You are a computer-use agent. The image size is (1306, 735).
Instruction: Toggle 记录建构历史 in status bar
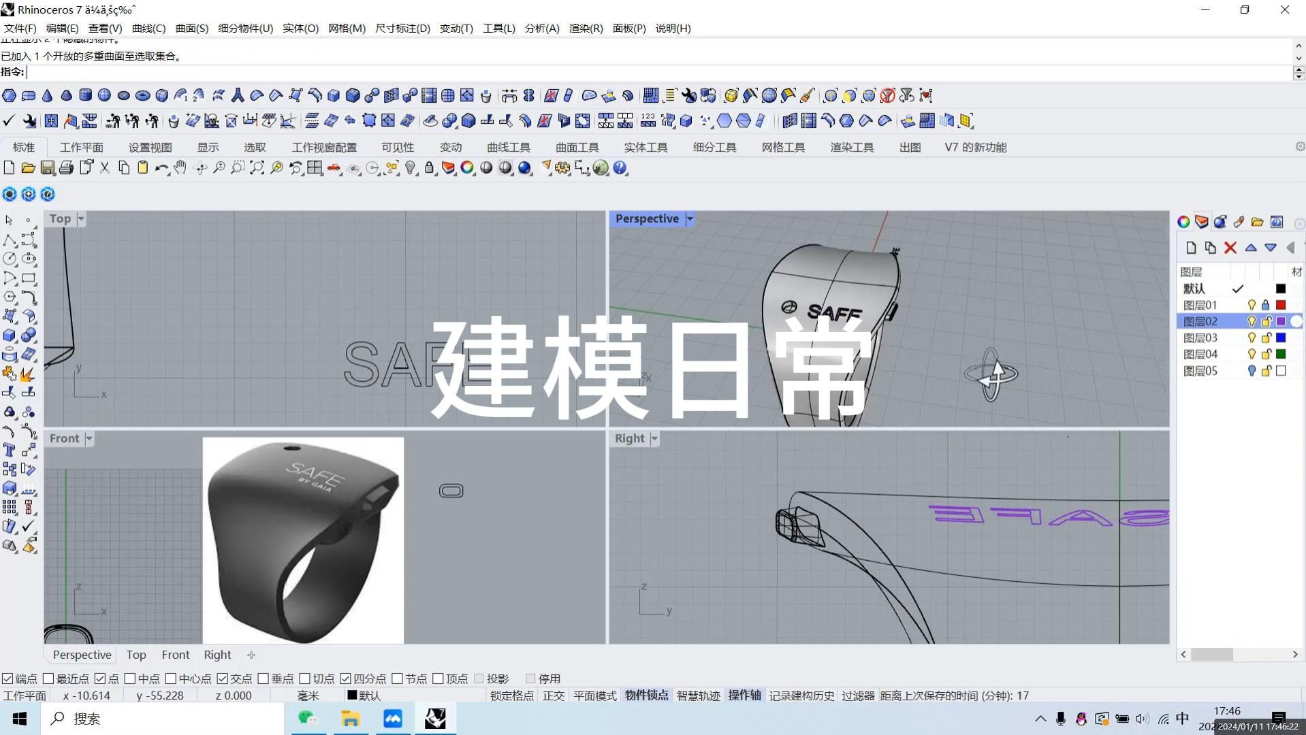pyautogui.click(x=801, y=696)
